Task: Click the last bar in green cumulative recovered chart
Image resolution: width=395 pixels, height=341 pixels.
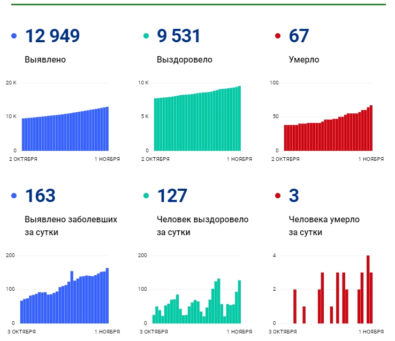Action: tap(239, 119)
